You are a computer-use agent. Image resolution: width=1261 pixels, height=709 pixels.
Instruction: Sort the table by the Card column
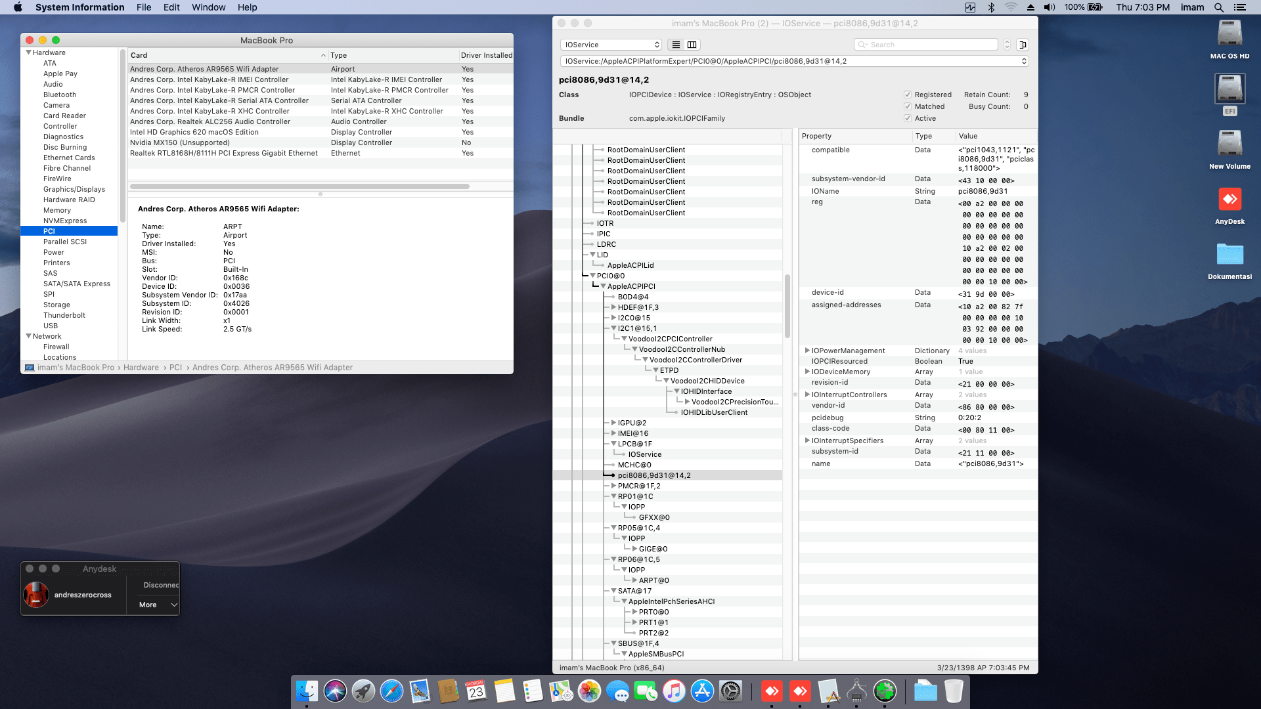coord(228,55)
